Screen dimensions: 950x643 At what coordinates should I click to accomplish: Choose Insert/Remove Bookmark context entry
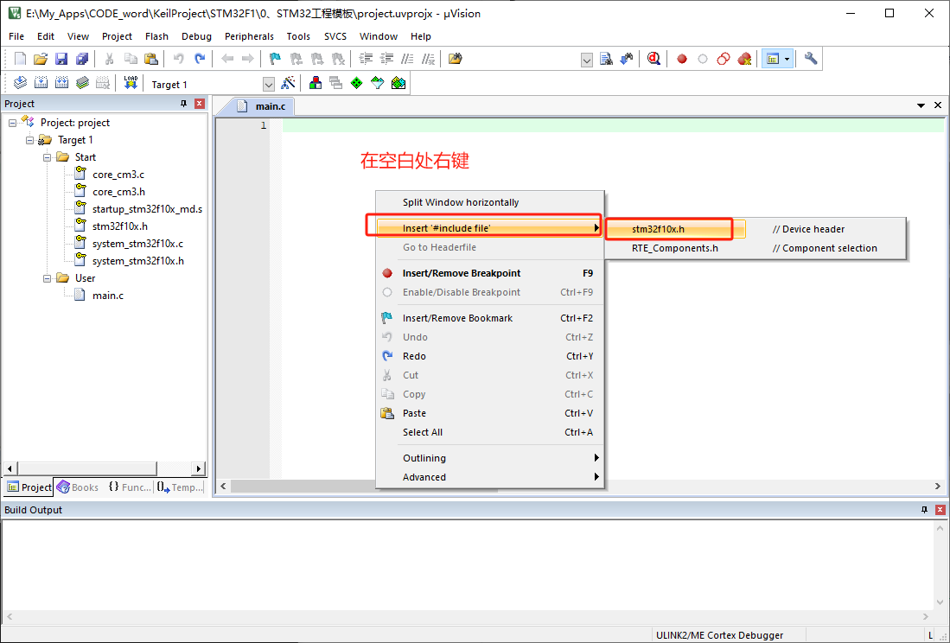point(489,318)
